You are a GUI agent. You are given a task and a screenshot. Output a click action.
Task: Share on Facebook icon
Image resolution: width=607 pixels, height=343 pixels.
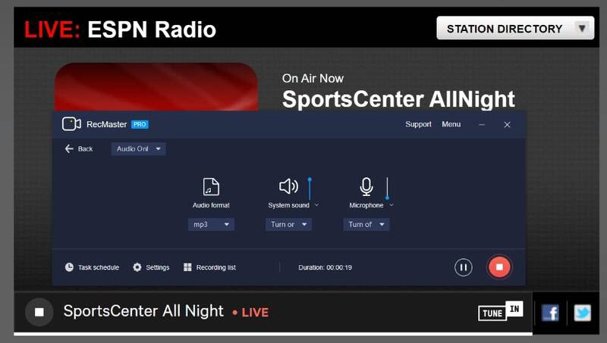(x=550, y=313)
